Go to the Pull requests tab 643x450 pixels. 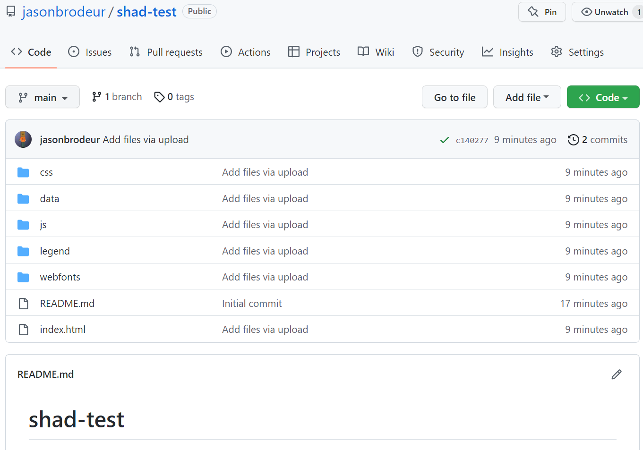pyautogui.click(x=166, y=52)
